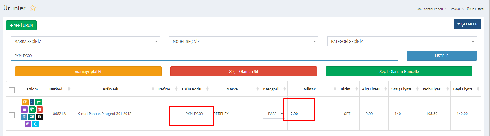Click the green transfer arrows icon

click(39, 102)
